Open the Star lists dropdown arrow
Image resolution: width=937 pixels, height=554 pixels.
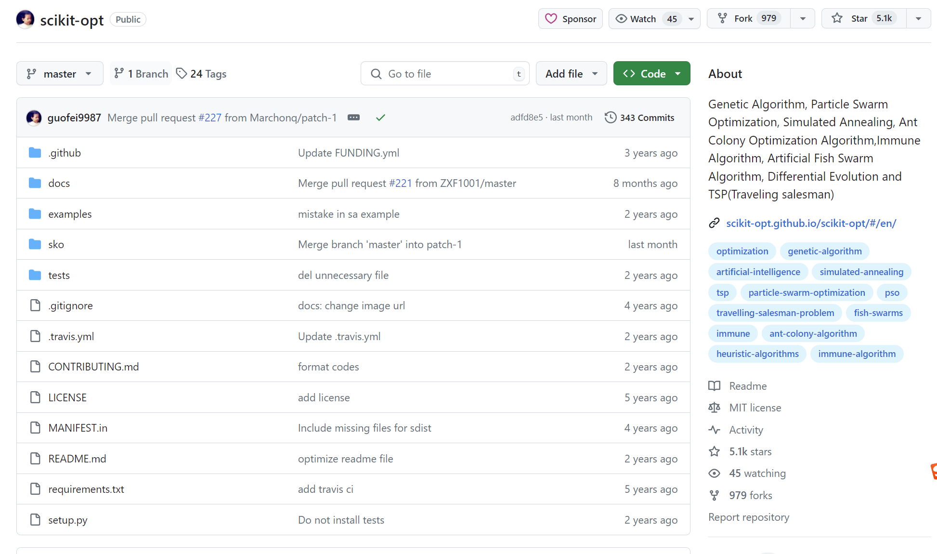click(x=919, y=19)
